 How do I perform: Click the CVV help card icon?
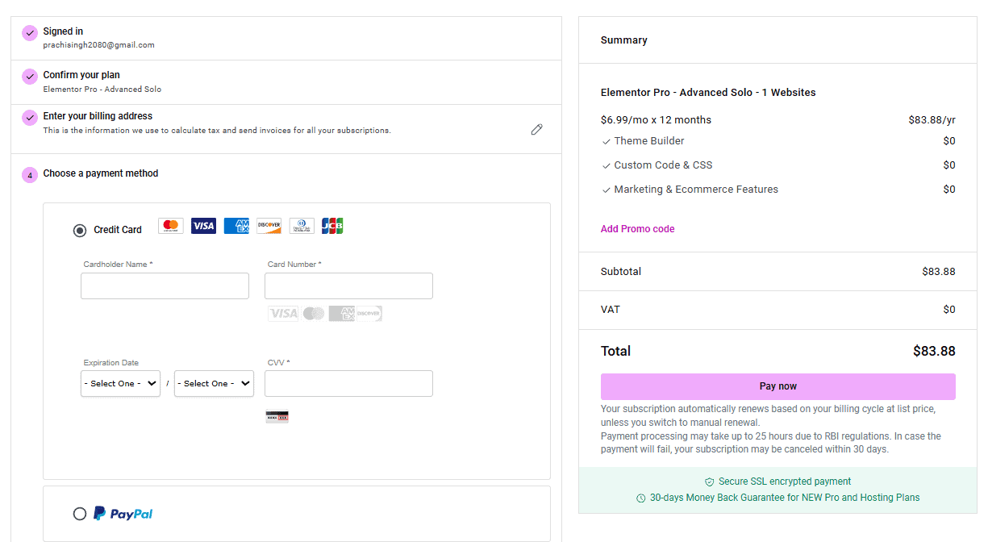click(x=277, y=417)
